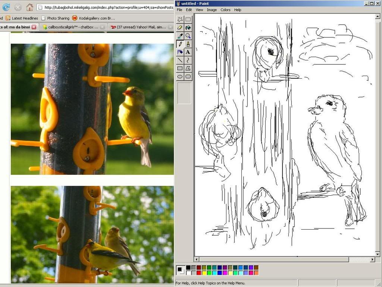Open the Image menu in Paint
This screenshot has width=382, height=287.
pos(212,10)
